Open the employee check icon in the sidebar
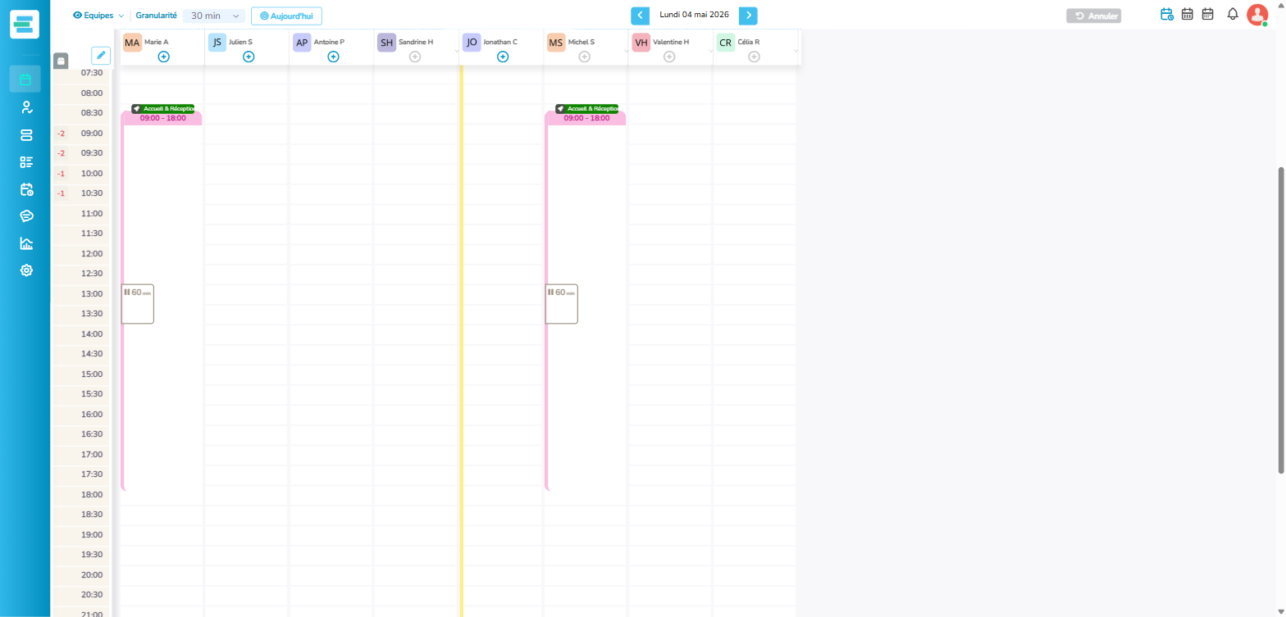Image resolution: width=1286 pixels, height=617 pixels. pyautogui.click(x=25, y=107)
